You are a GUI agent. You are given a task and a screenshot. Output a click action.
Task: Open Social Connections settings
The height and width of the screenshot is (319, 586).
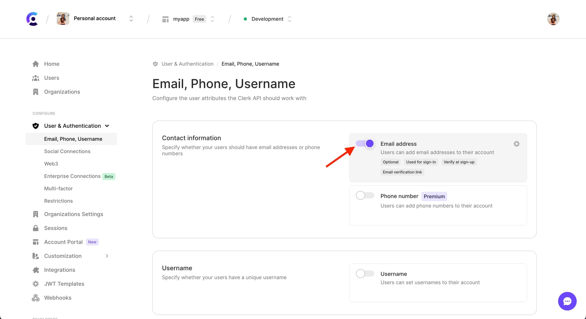coord(67,151)
